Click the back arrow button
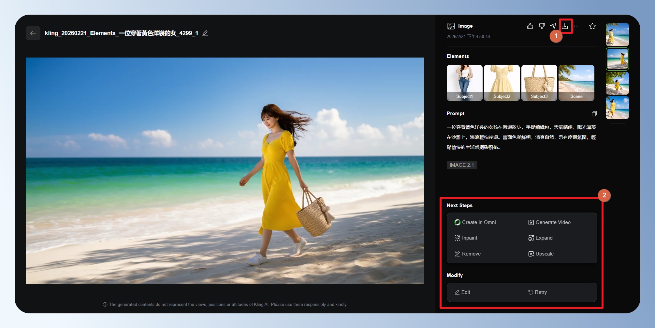The height and width of the screenshot is (328, 655). pos(33,33)
